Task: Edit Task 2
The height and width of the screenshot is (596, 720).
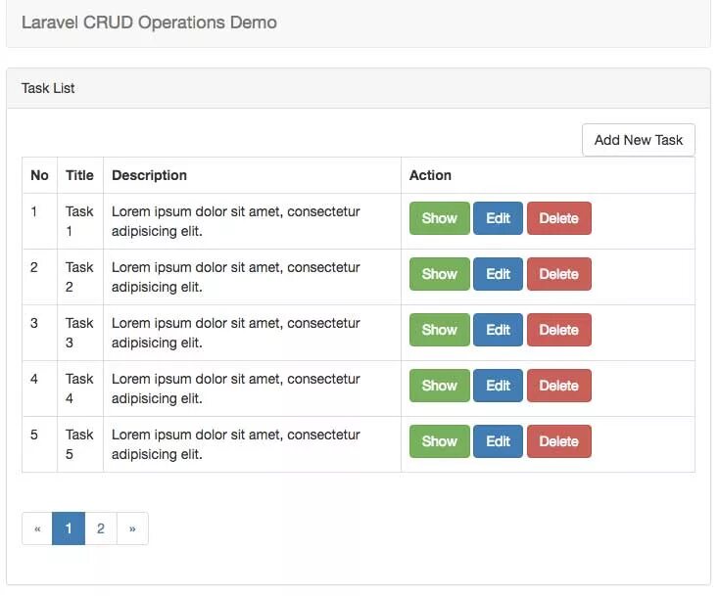Action: tap(498, 274)
